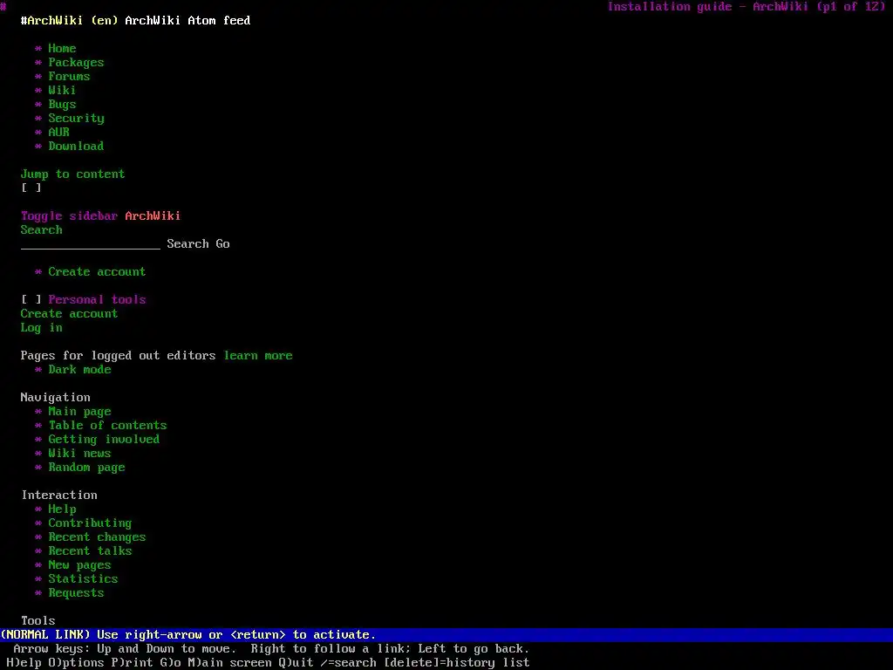This screenshot has height=670, width=893.
Task: Open the New pages link
Action: click(79, 565)
